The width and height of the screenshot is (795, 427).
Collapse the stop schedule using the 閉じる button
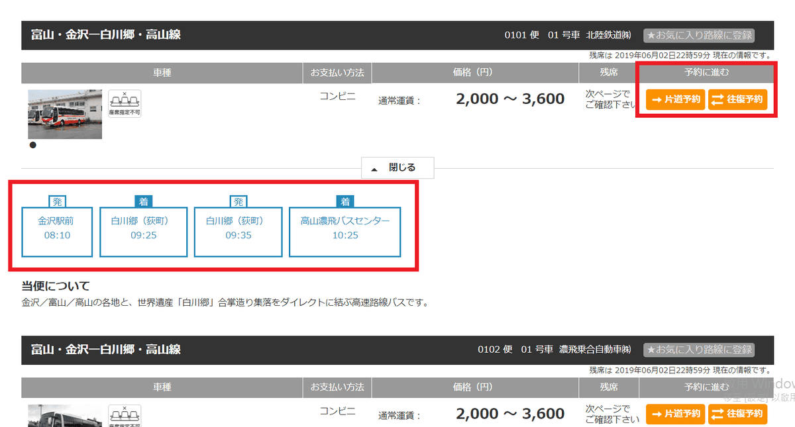point(397,167)
